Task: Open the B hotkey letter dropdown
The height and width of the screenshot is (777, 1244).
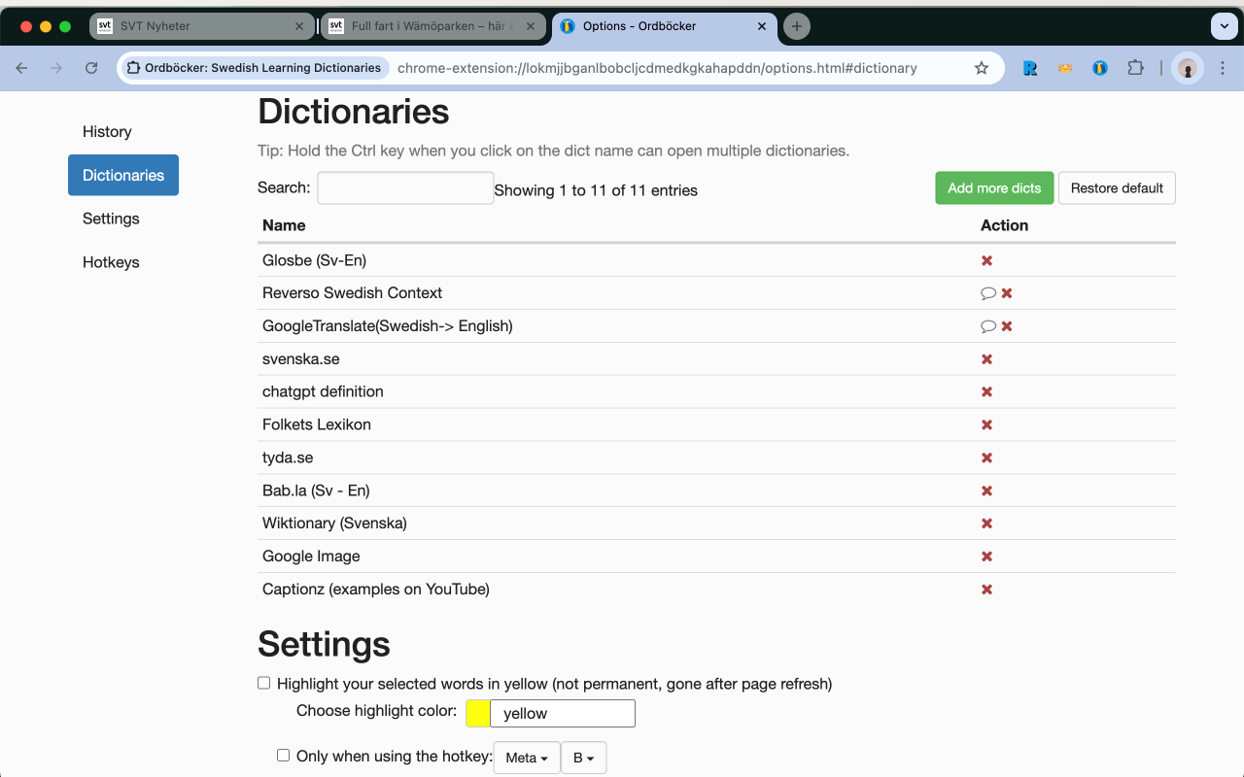Action: (583, 758)
